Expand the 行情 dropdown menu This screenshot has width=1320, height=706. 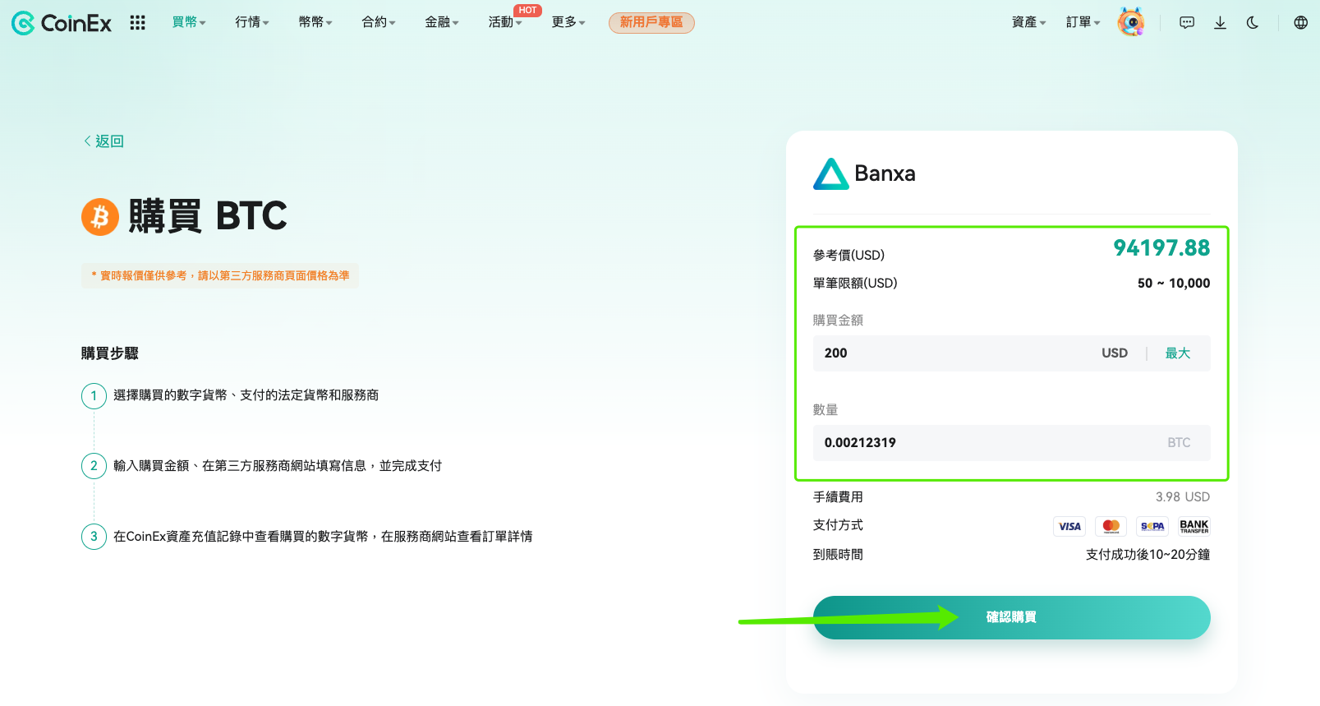(x=252, y=22)
